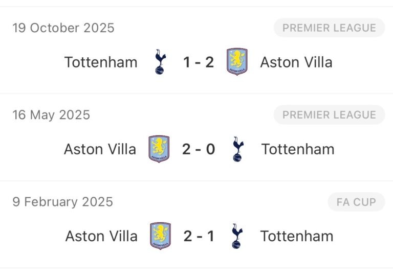Click Aston Villa name in 19 October match

coord(296,62)
